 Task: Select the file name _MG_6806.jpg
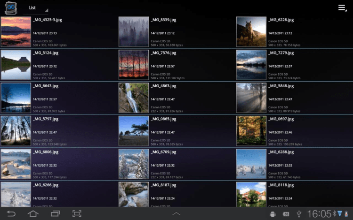point(46,152)
